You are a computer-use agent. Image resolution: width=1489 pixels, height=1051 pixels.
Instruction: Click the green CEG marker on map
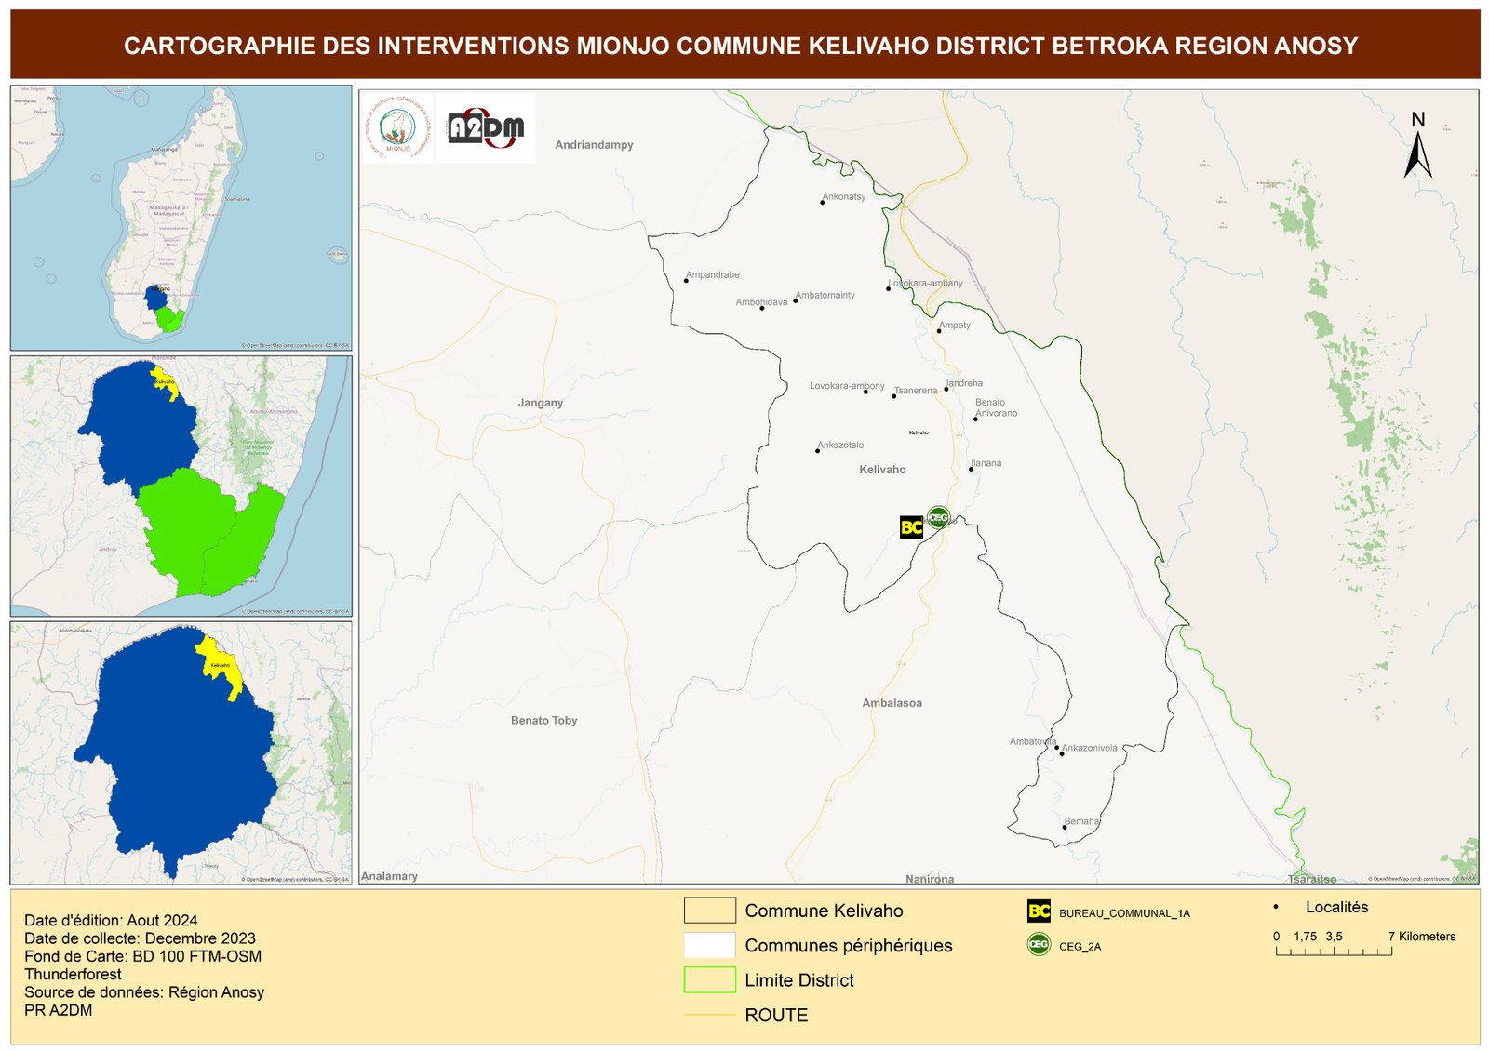[x=938, y=517]
